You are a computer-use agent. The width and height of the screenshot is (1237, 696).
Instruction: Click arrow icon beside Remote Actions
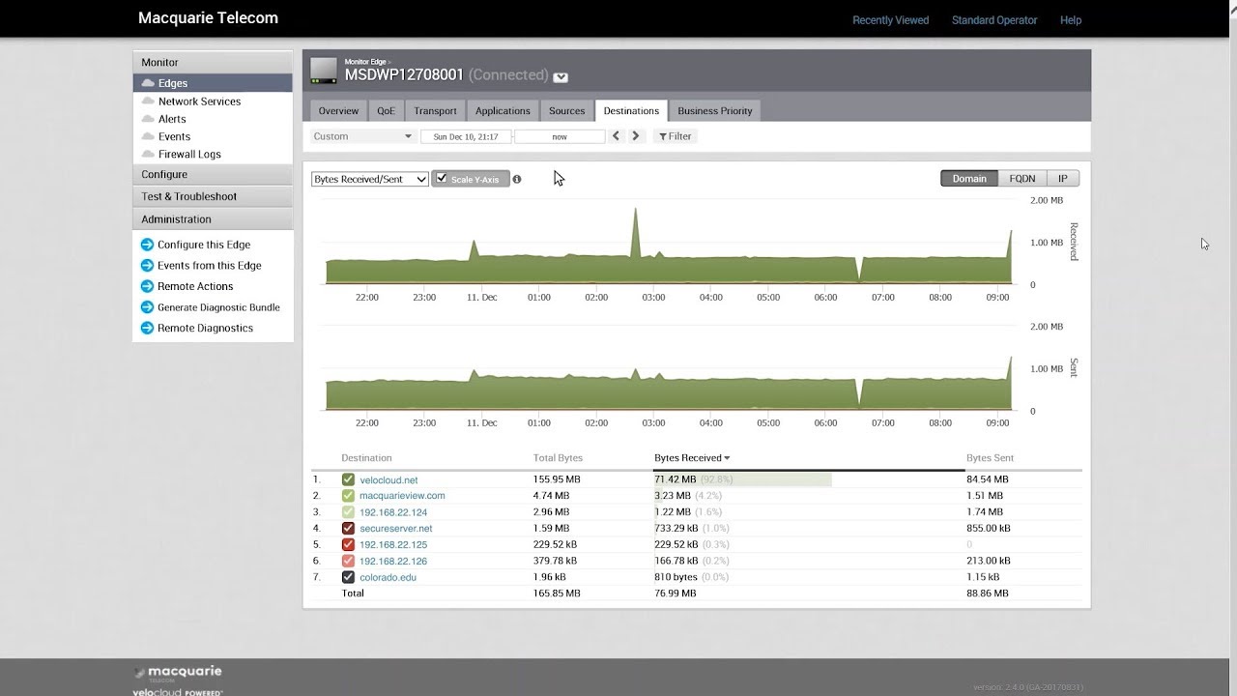(147, 286)
